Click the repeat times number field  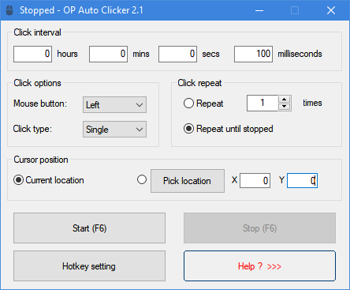[x=262, y=103]
